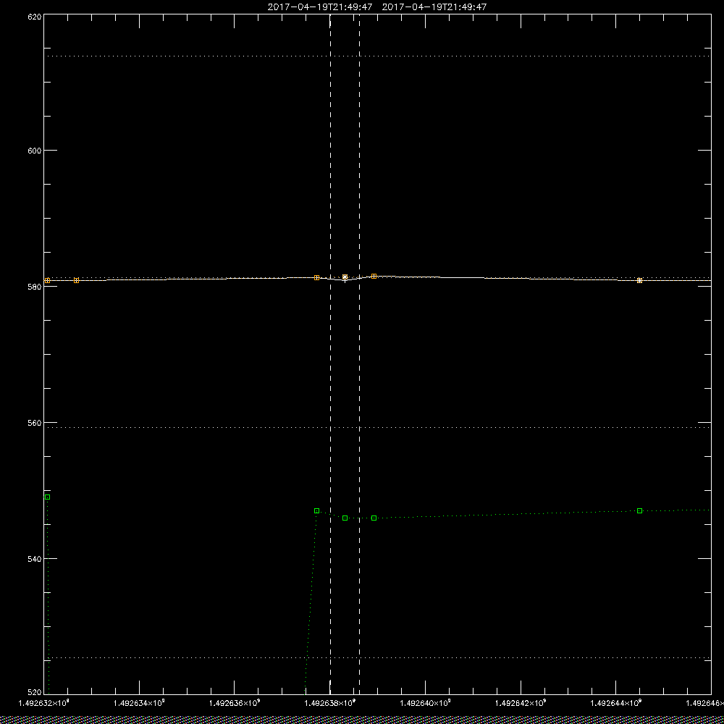Click the leftmost green square data point
Image resolution: width=724 pixels, height=724 pixels.
pyautogui.click(x=47, y=497)
